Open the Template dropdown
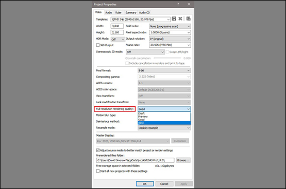 (x=141, y=20)
